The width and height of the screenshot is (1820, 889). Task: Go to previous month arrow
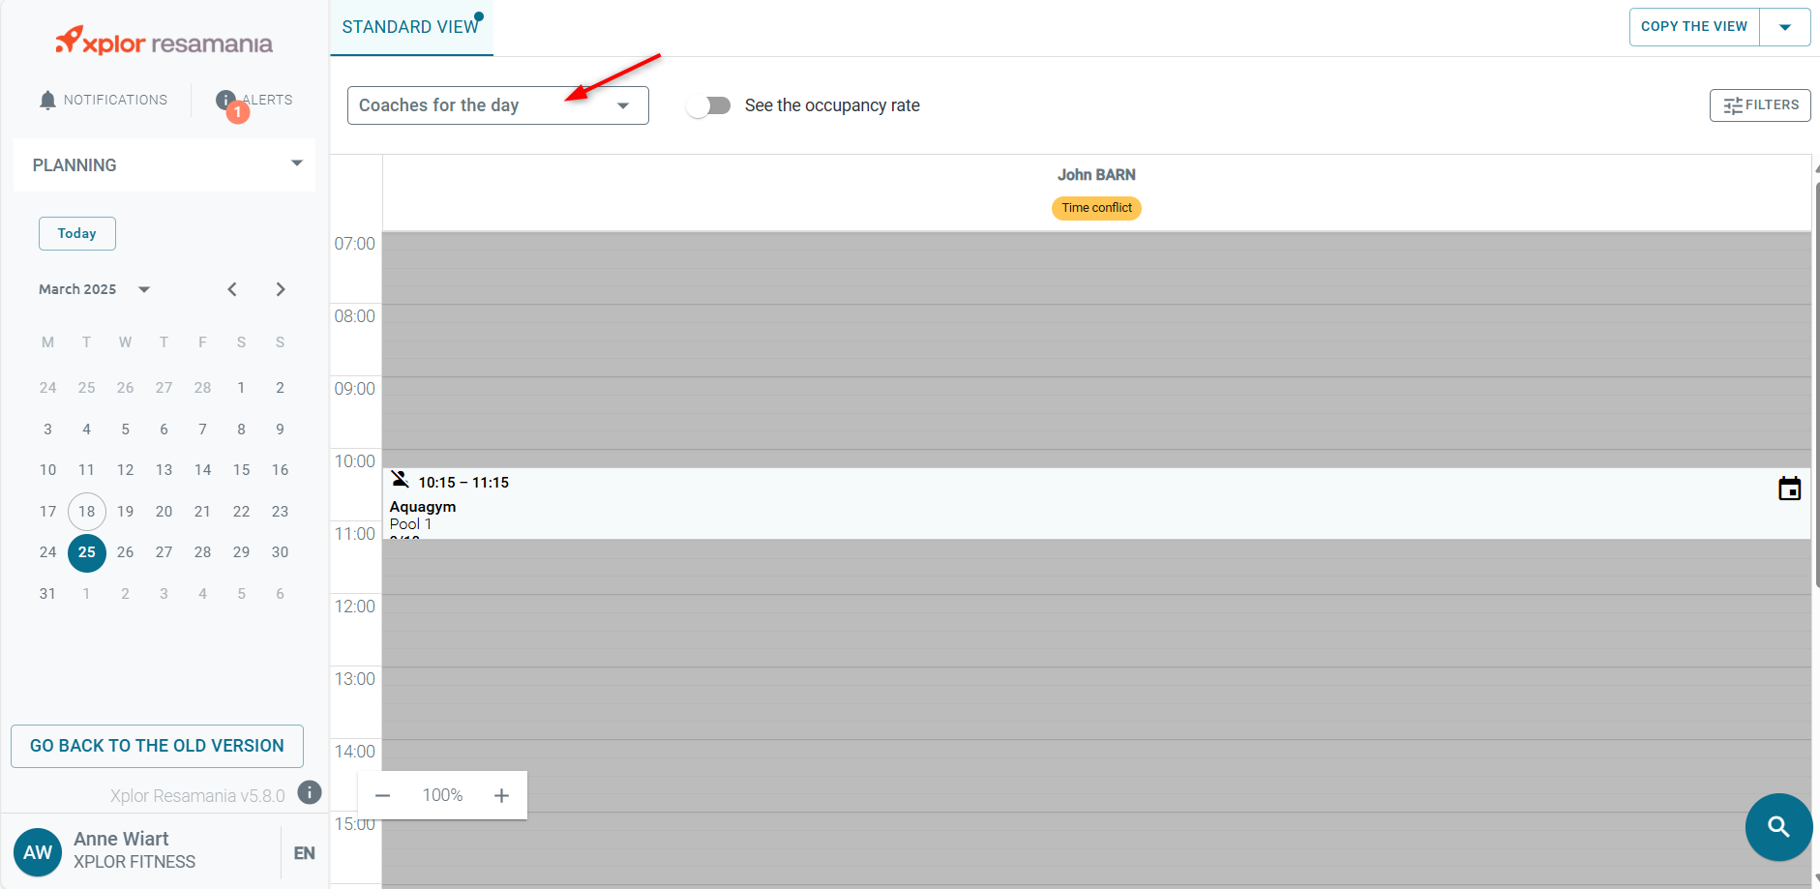coord(232,289)
